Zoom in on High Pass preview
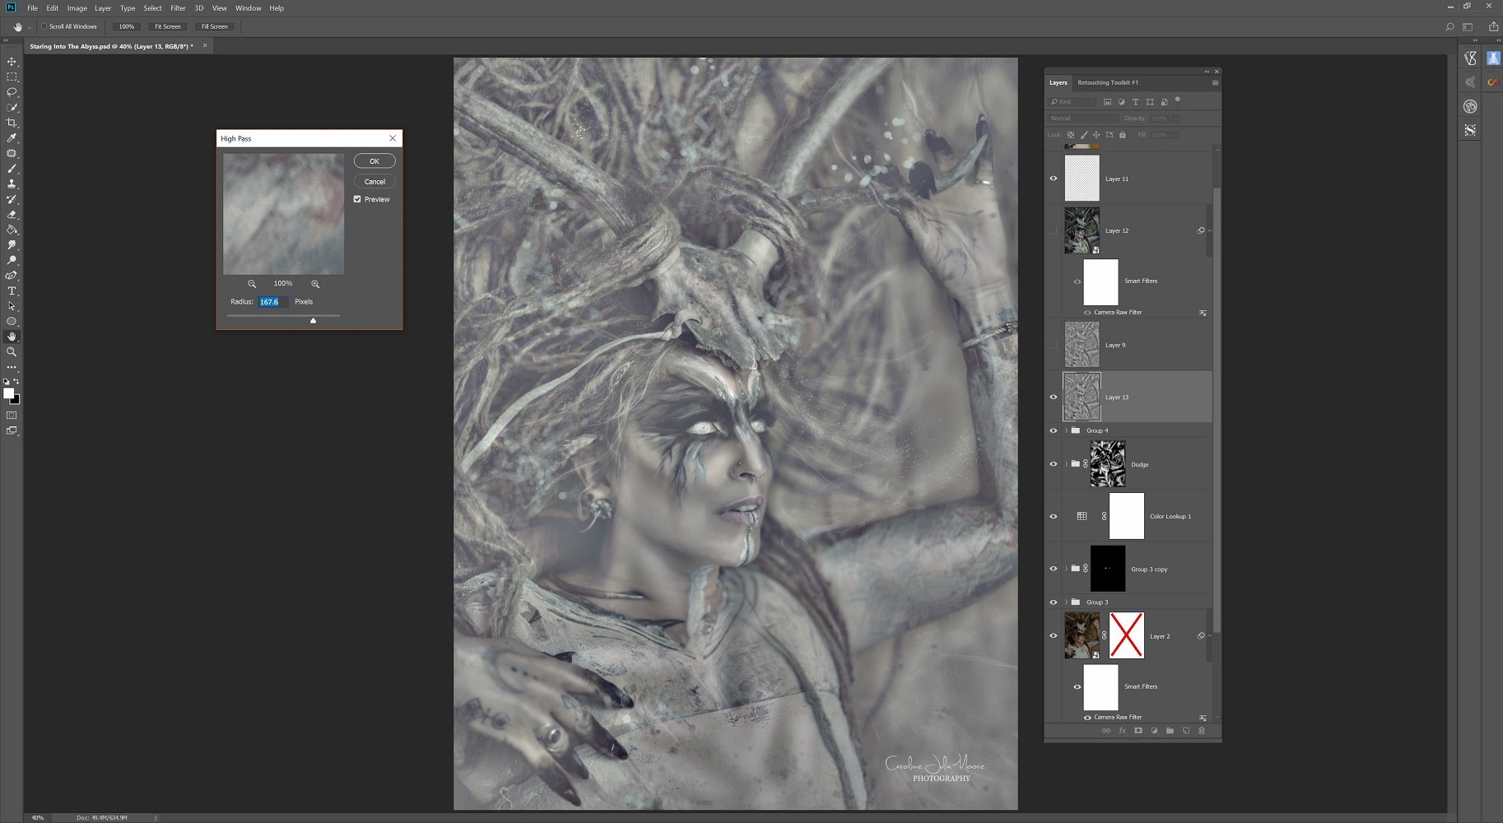This screenshot has width=1503, height=823. pos(315,284)
